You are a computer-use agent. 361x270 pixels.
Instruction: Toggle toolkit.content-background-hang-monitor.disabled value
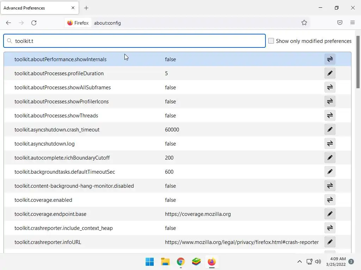point(330,186)
